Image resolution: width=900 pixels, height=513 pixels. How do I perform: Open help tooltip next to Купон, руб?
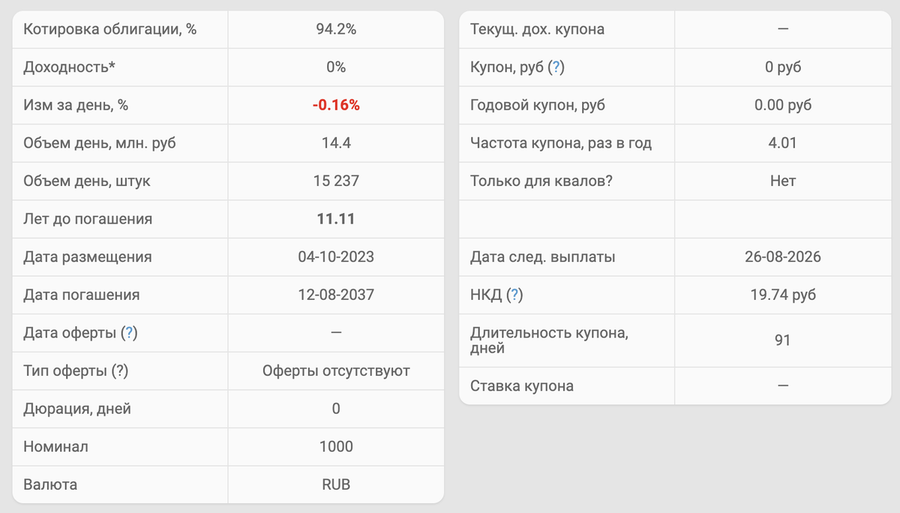(x=556, y=67)
